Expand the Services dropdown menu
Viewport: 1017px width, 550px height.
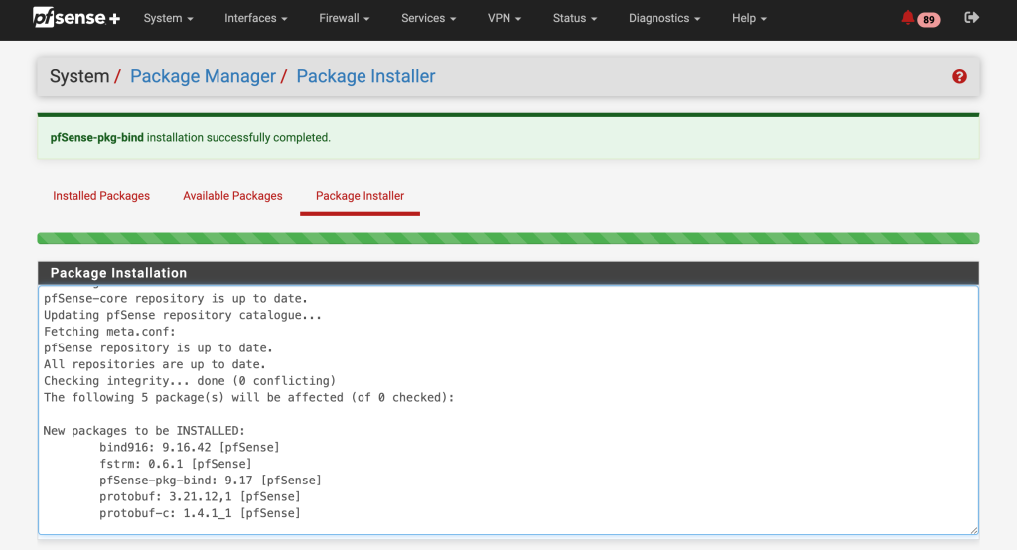[428, 18]
